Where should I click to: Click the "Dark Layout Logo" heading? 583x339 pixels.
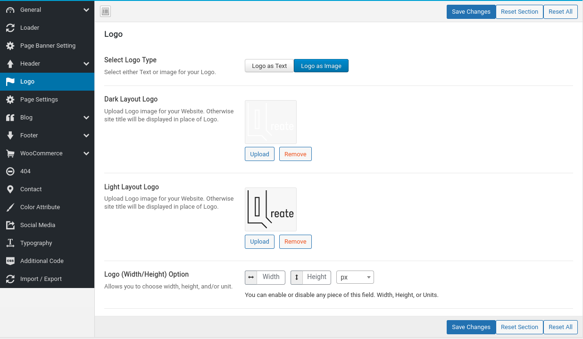[131, 99]
